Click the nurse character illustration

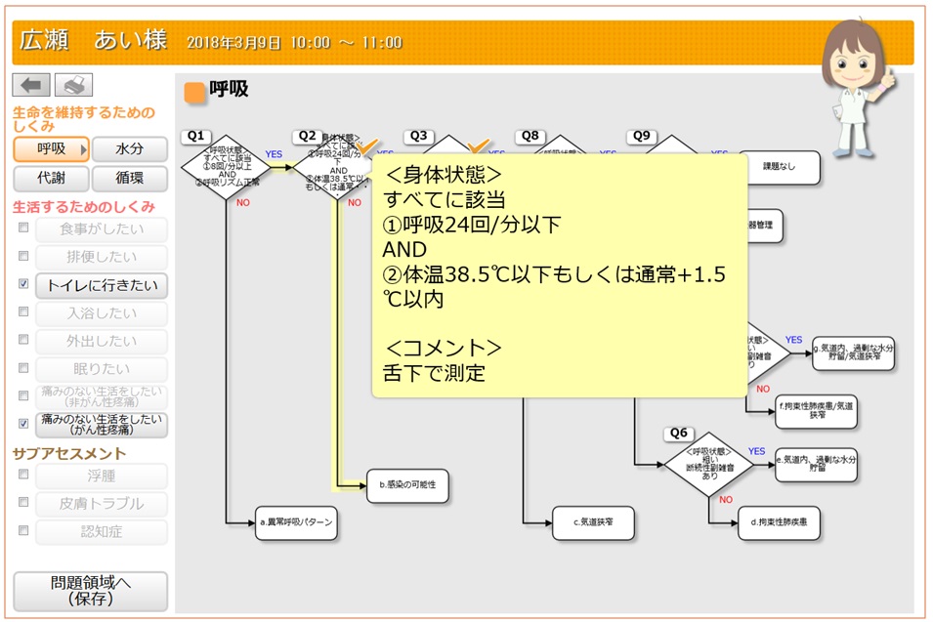click(856, 89)
